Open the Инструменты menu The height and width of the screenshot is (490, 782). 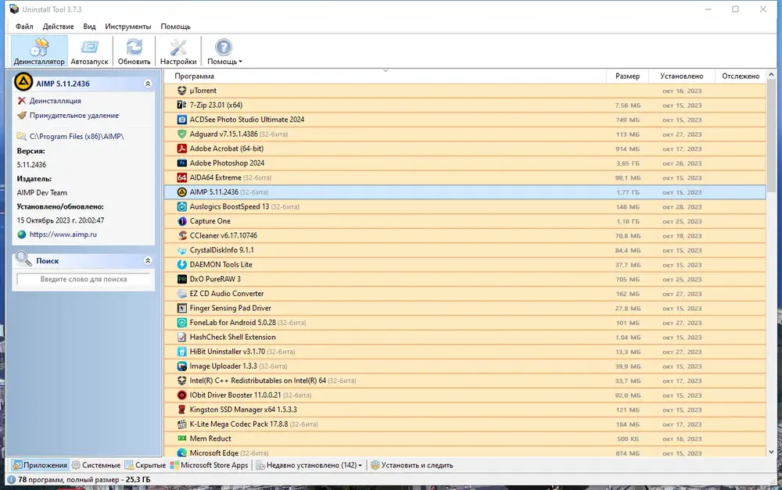click(127, 27)
